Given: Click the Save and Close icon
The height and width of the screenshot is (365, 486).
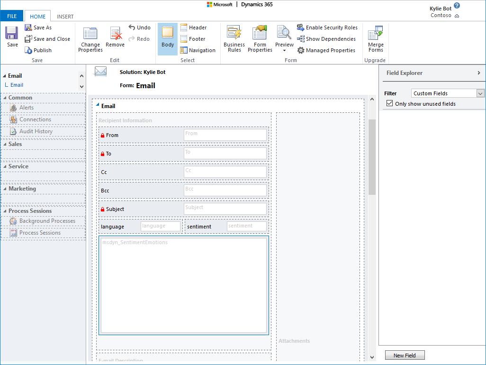Looking at the screenshot, I should 28,39.
